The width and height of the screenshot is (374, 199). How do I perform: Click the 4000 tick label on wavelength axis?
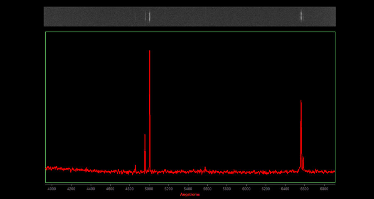52,189
